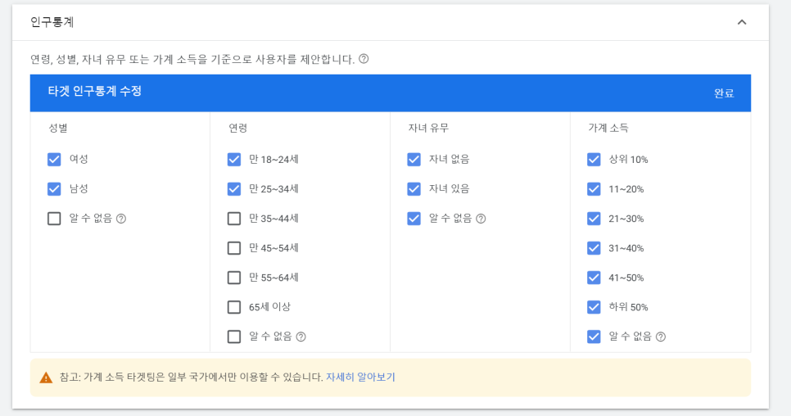The image size is (791, 416).
Task: Uncheck the 11~20% income checkbox
Action: [594, 189]
